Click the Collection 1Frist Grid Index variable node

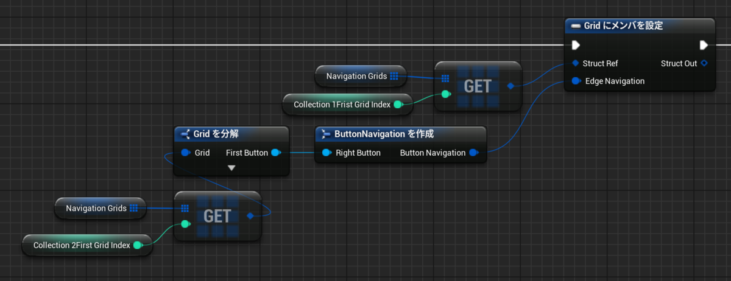pos(348,105)
